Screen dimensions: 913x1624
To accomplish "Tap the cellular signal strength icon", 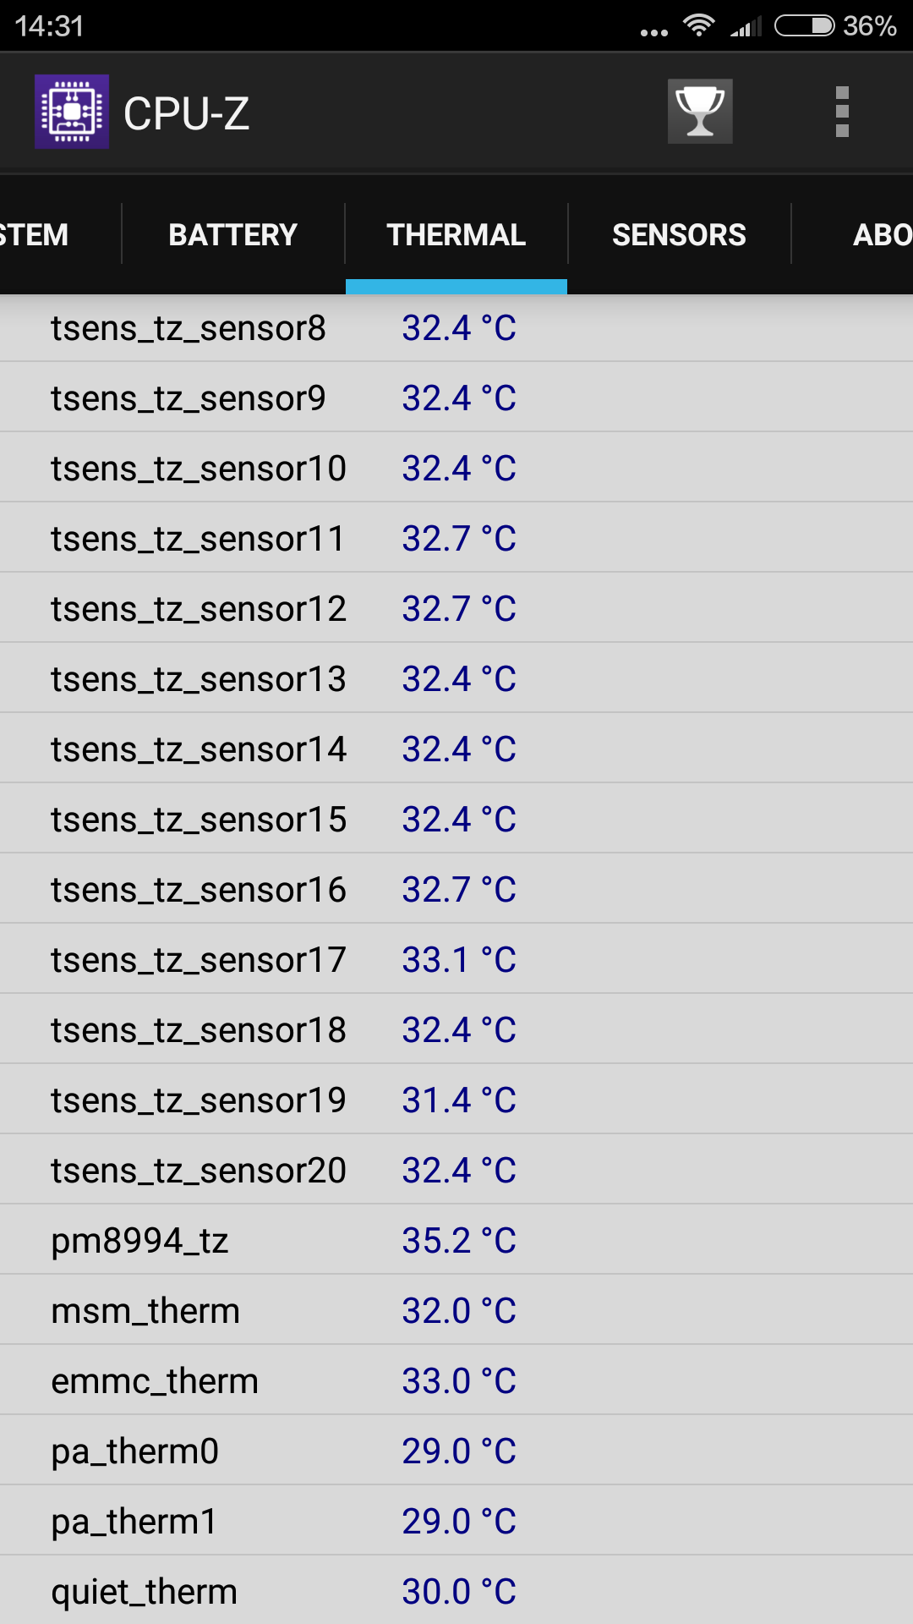I will pyautogui.click(x=746, y=26).
